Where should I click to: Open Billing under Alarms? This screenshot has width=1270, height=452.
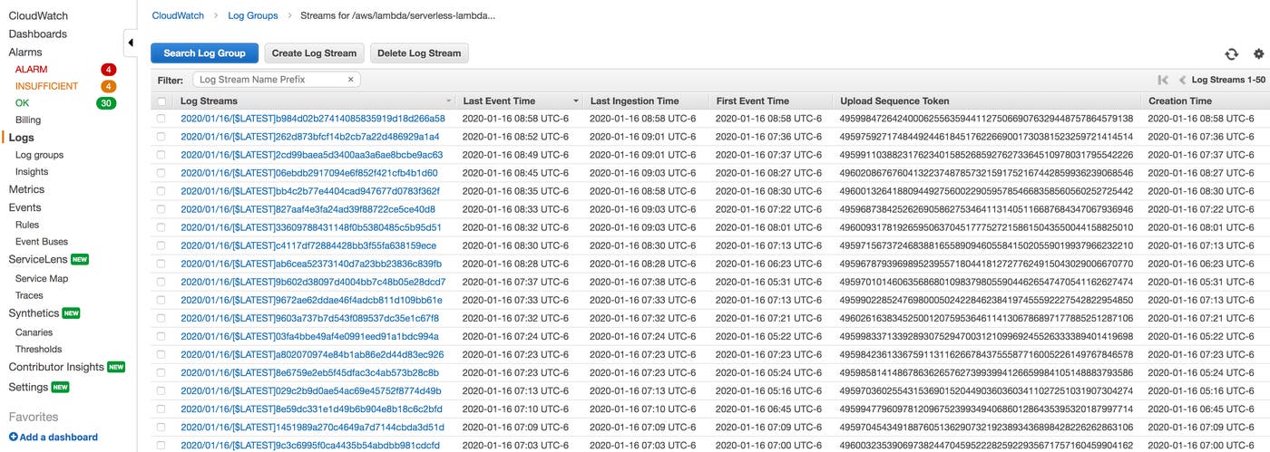pos(28,120)
